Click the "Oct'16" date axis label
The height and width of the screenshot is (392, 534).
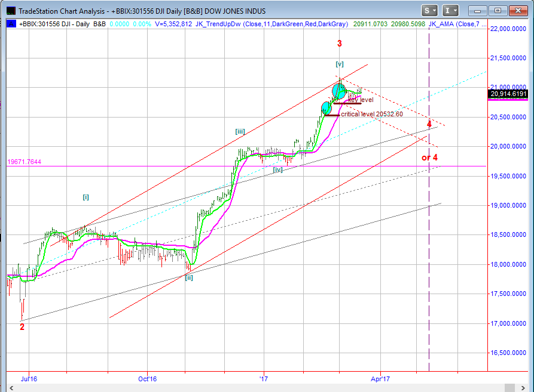(148, 379)
